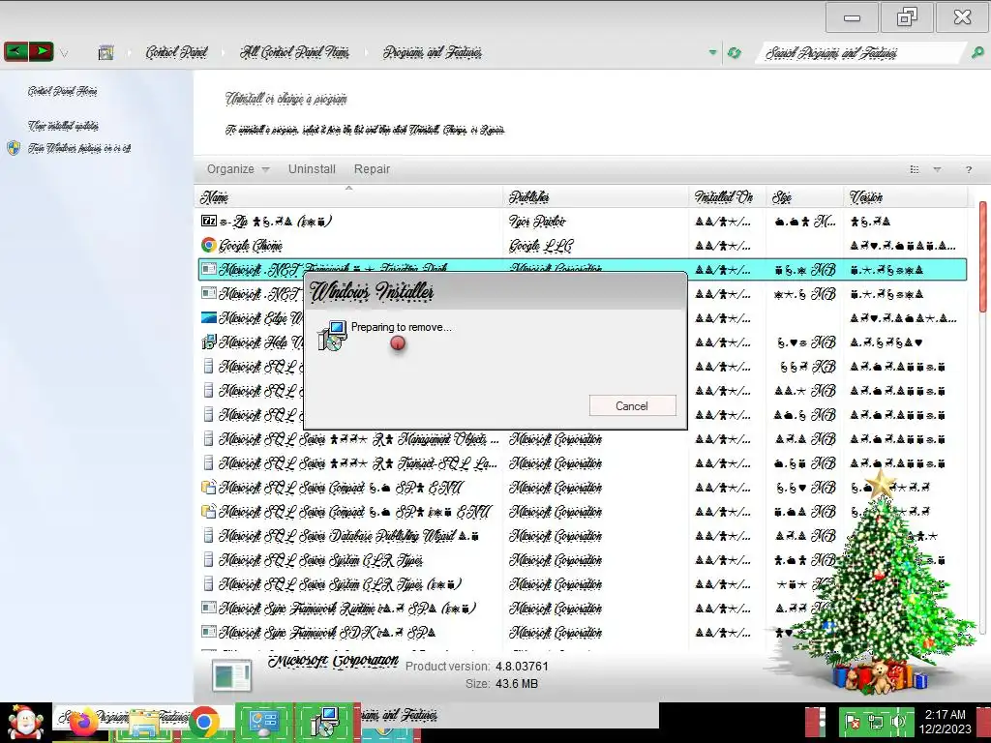Sort by the Publisher column header

pyautogui.click(x=595, y=197)
